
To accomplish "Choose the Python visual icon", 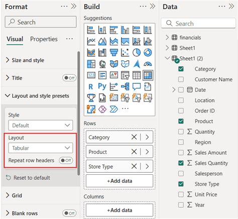I will pyautogui.click(x=102, y=86).
